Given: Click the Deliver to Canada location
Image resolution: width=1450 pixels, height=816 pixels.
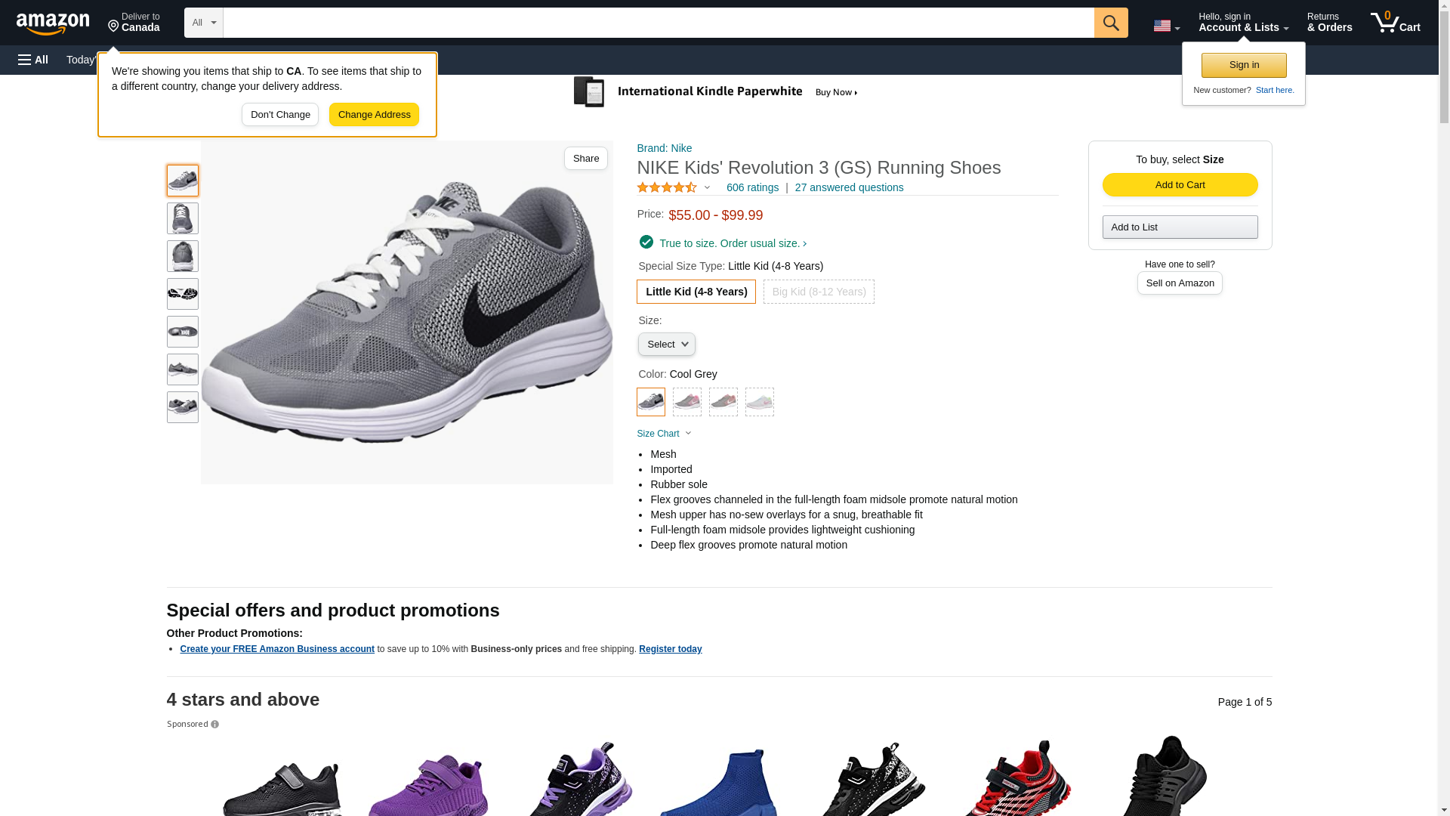Looking at the screenshot, I should click(x=134, y=23).
